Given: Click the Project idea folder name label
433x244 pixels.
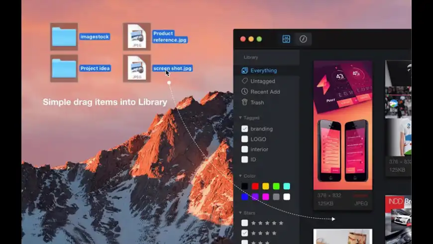Looking at the screenshot, I should (x=95, y=68).
